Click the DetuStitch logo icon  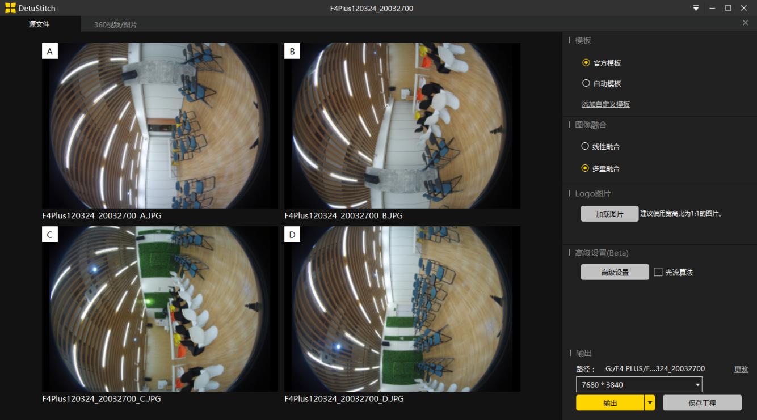click(x=10, y=8)
